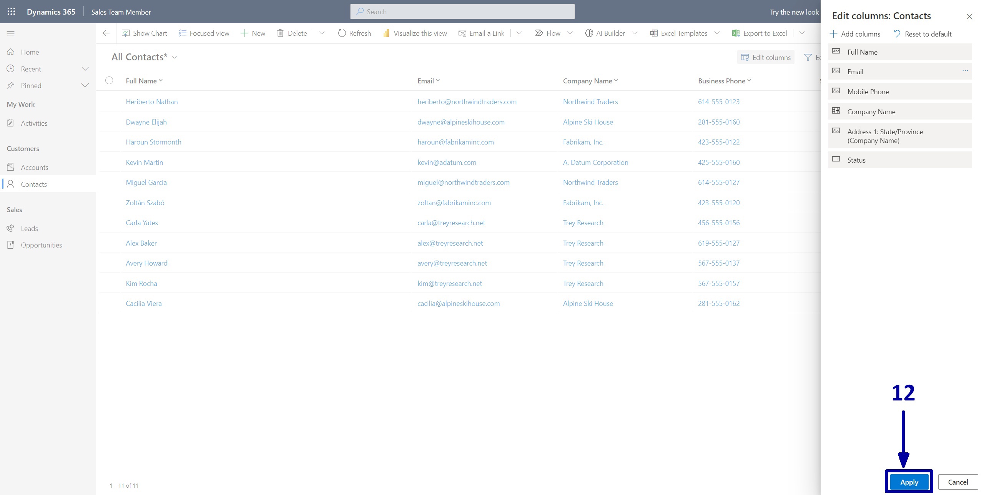This screenshot has width=984, height=495.
Task: Navigate to Accounts in sidebar
Action: point(34,167)
